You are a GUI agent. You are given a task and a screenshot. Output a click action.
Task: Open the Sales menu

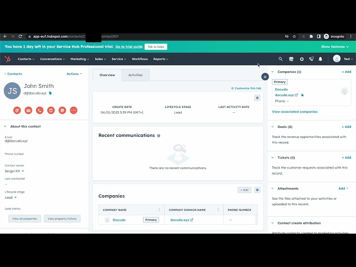tap(100, 59)
